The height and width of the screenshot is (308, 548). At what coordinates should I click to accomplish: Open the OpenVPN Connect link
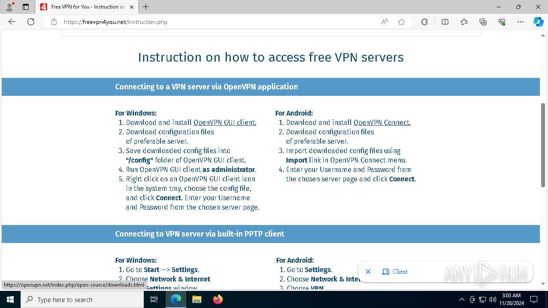click(x=382, y=122)
